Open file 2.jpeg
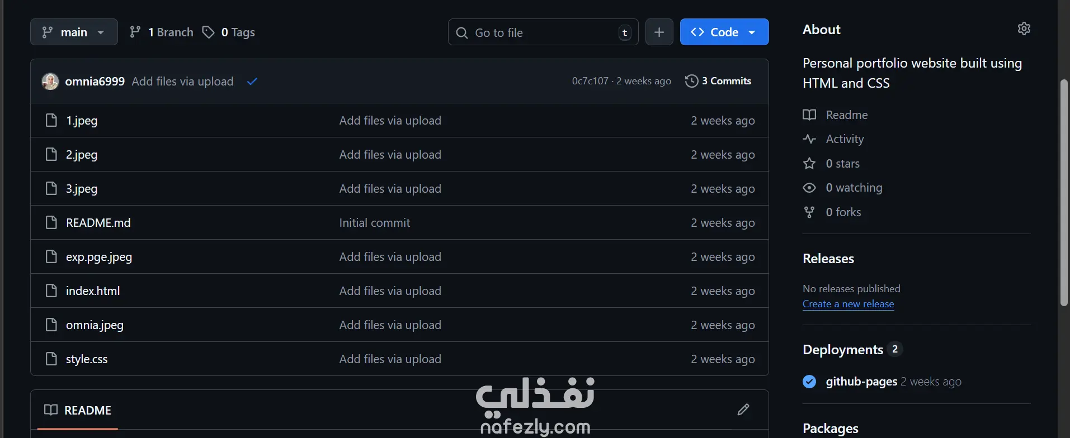Screen dimensions: 1070x438 pyautogui.click(x=82, y=155)
